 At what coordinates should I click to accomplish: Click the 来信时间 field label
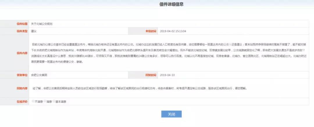pyautogui.click(x=151, y=31)
